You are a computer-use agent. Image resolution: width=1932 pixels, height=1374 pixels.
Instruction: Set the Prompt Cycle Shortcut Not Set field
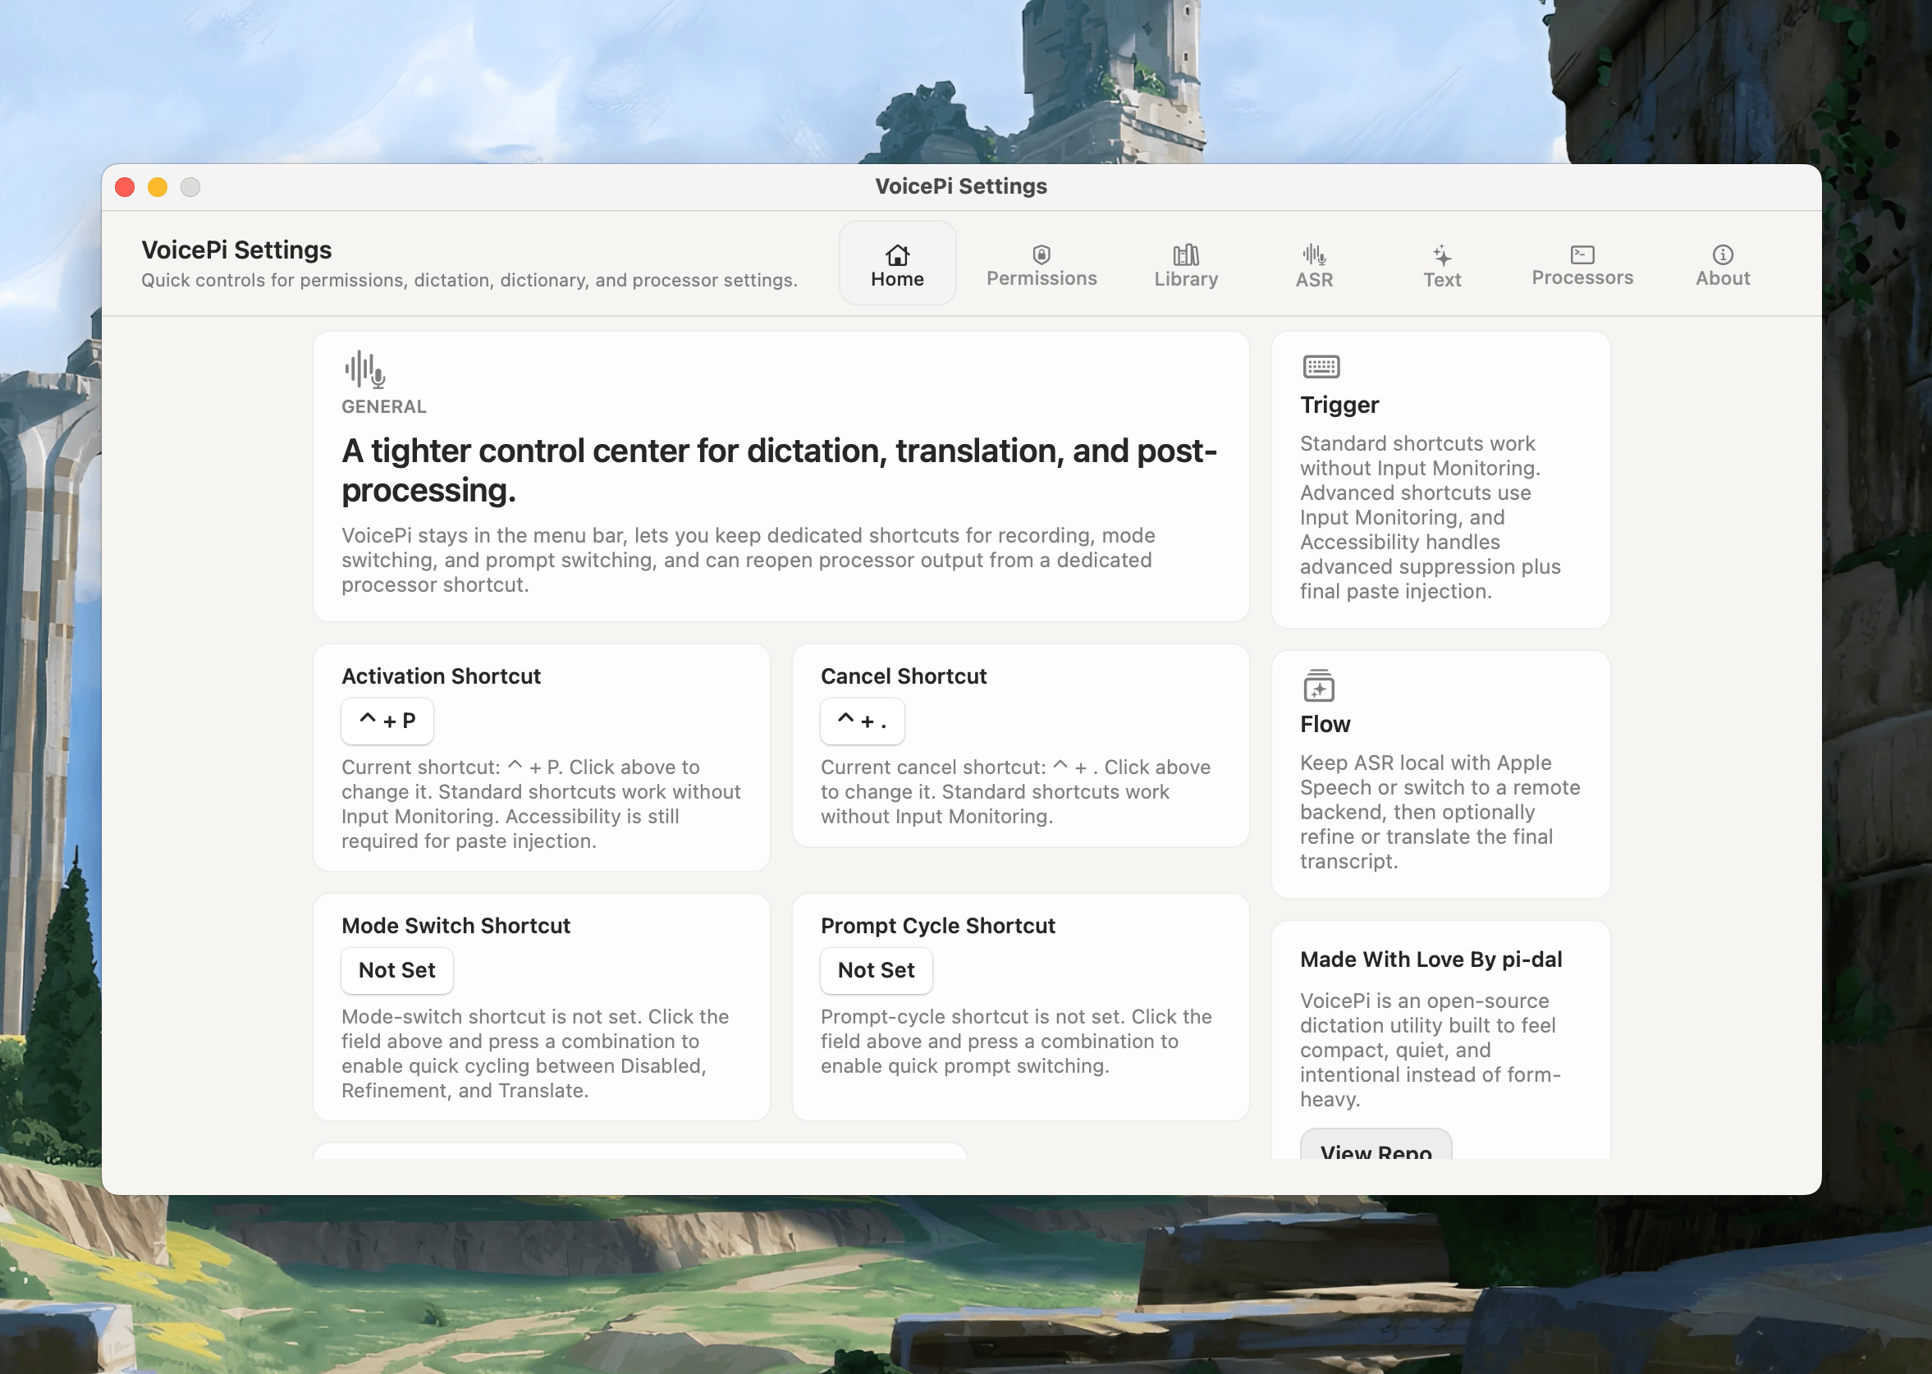click(x=876, y=969)
